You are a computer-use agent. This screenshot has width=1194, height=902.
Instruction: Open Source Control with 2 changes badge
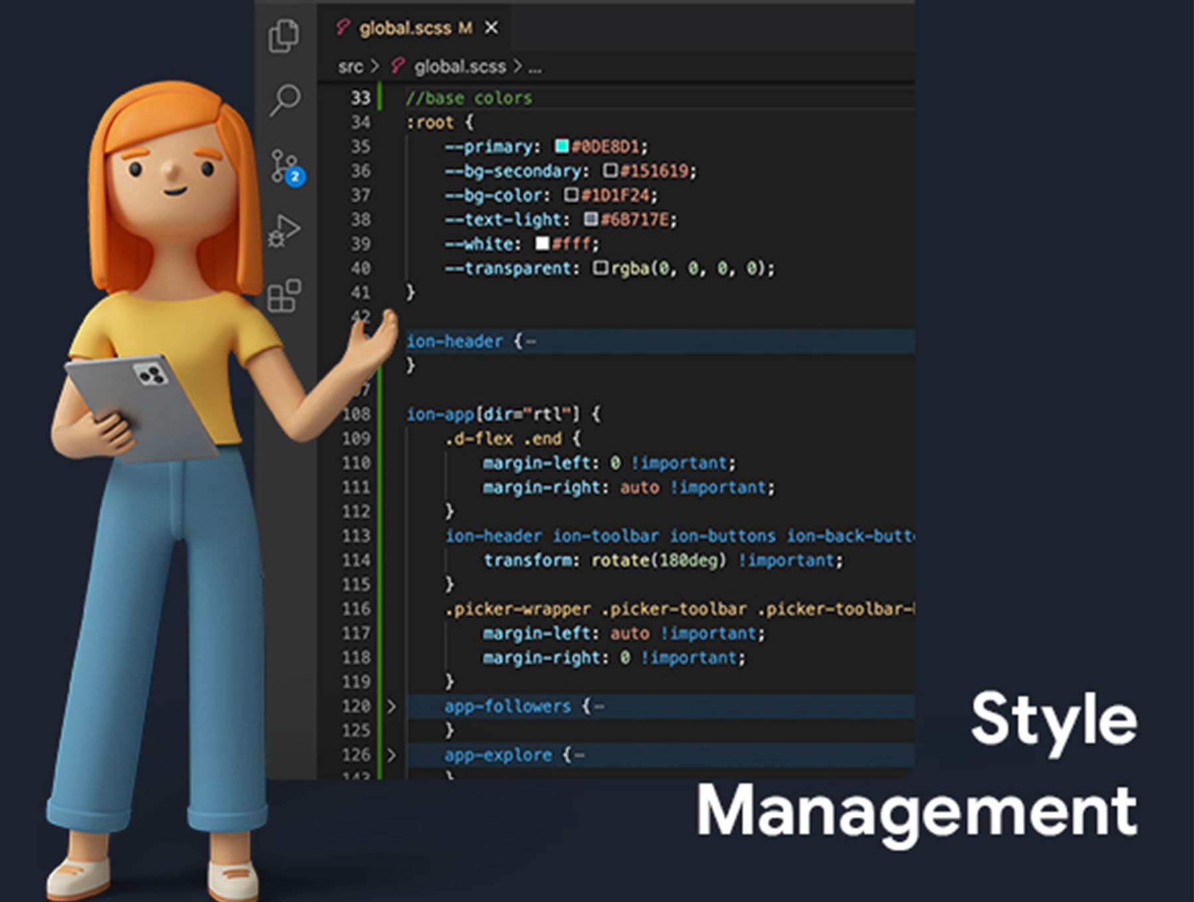285,166
